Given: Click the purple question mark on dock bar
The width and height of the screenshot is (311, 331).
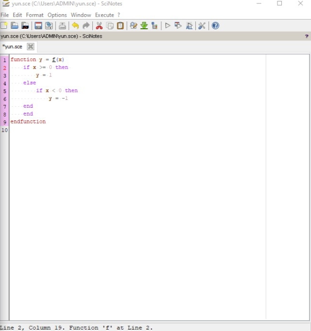Looking at the screenshot, I should click(307, 36).
